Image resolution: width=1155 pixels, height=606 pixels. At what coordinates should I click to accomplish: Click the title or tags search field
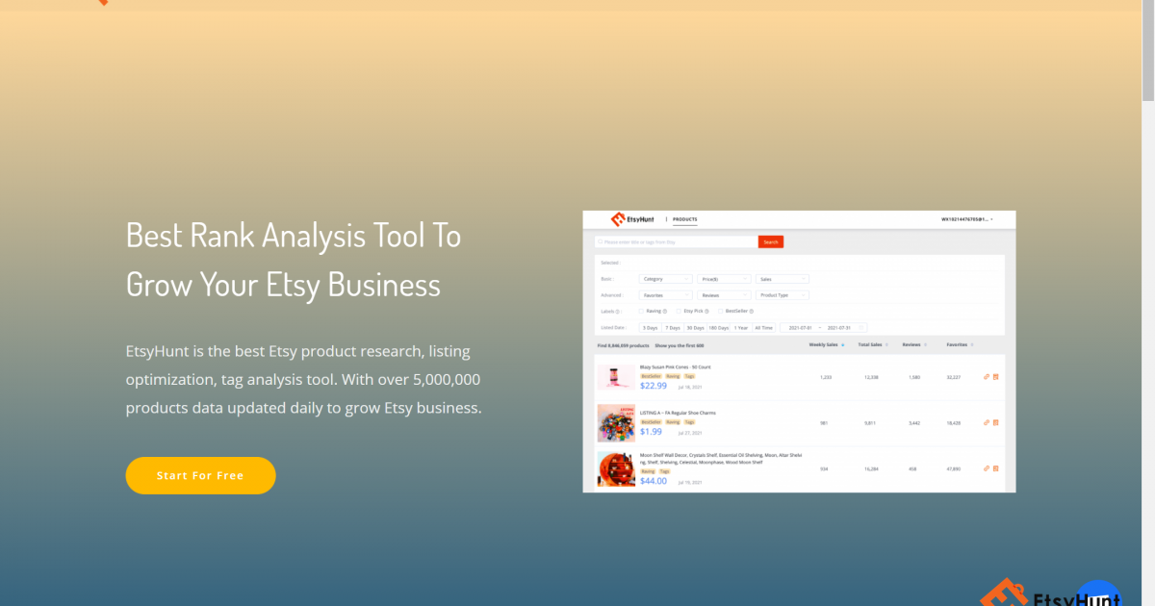point(676,242)
